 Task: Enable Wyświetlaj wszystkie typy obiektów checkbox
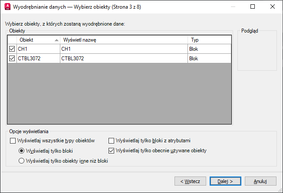pos(13,141)
